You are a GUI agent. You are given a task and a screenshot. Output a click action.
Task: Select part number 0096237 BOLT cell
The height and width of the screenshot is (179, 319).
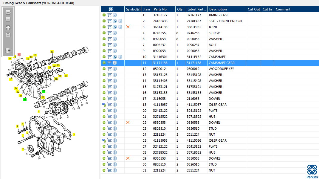pos(159,45)
